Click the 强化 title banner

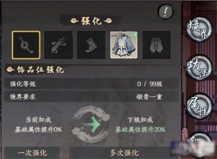tap(91, 21)
